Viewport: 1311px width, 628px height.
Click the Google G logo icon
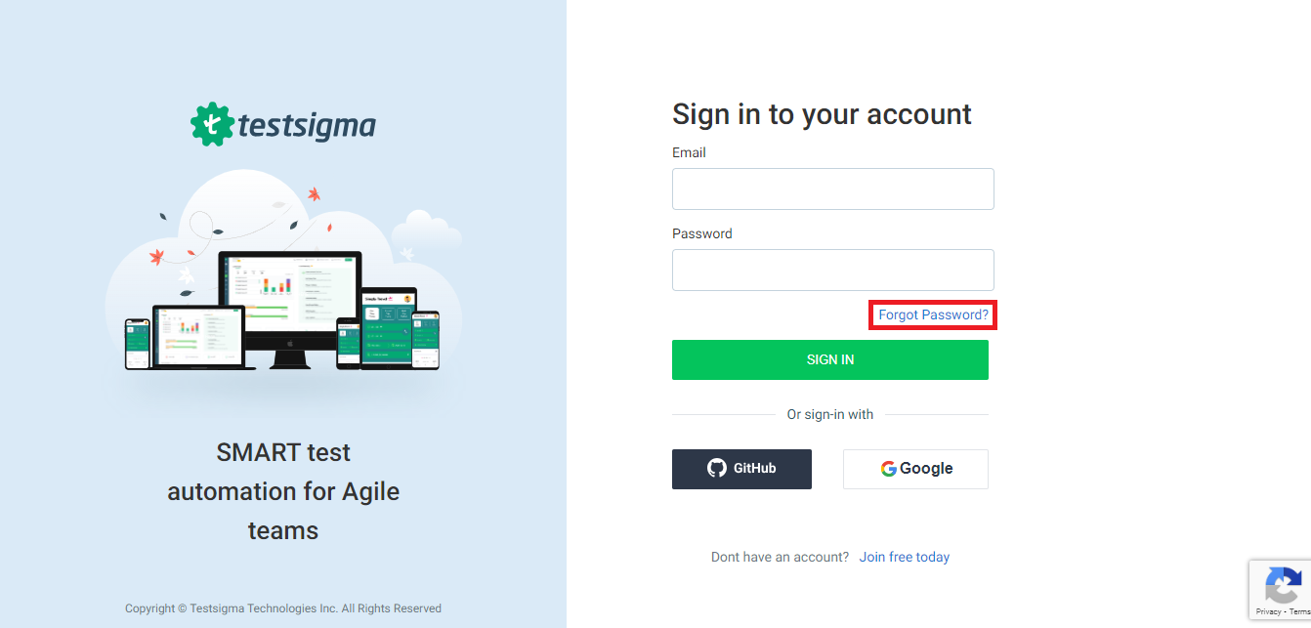[888, 469]
